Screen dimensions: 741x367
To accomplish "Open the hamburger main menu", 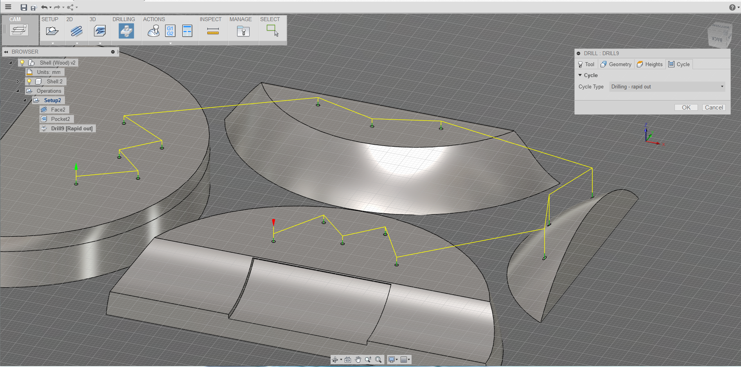I will point(8,7).
